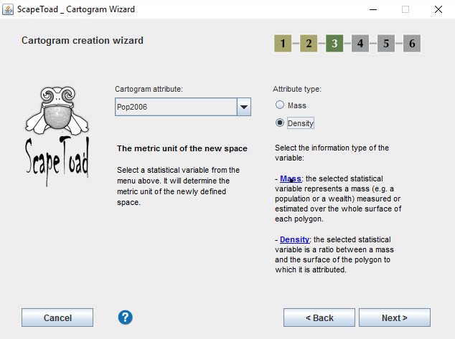Click the 'Attribute type:' label
Screen dimensions: 455x339
pos(297,89)
